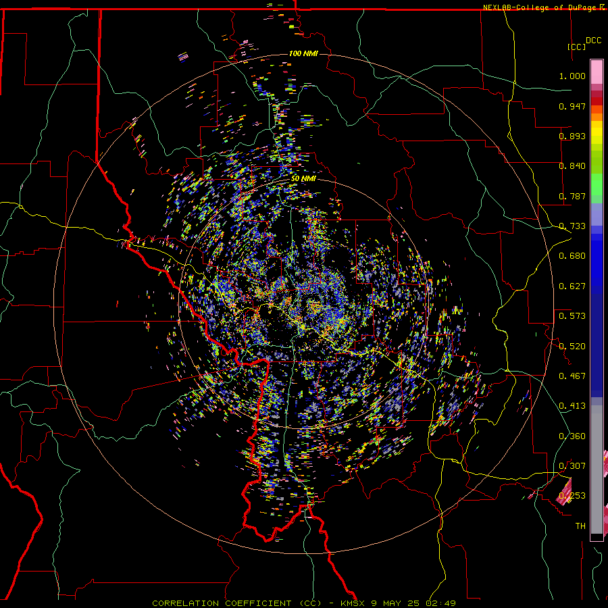Viewport: 608px width, 608px height.
Task: Click the 100 NMI range ring label
Action: pyautogui.click(x=303, y=53)
